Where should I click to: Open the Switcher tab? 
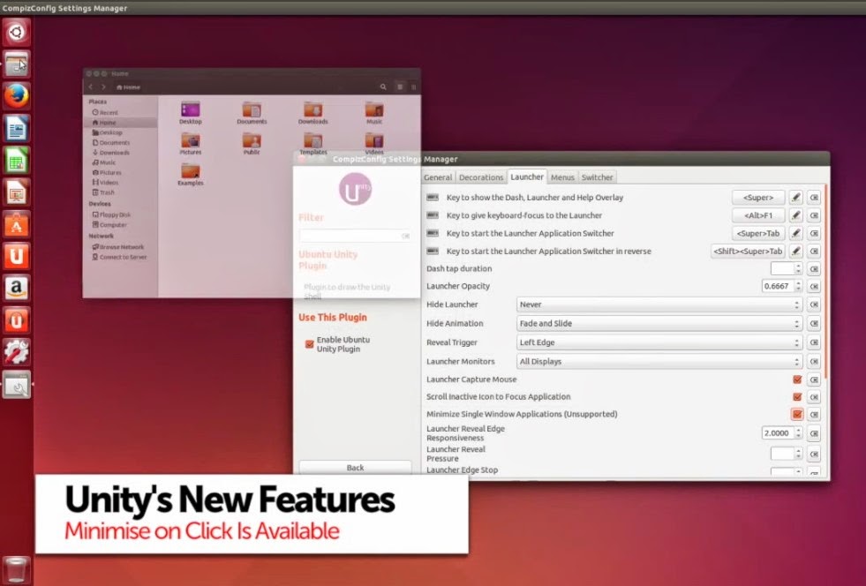click(598, 177)
